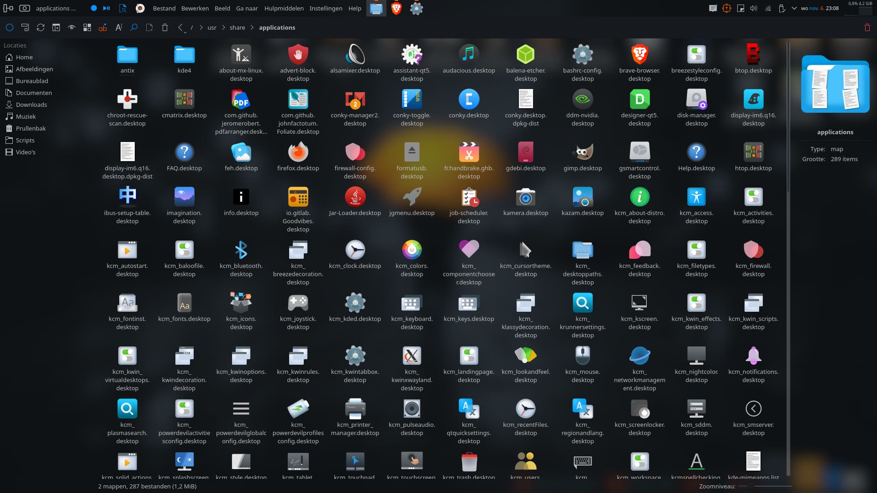Select the ddm-nvidia.desktop icon
Image resolution: width=877 pixels, height=493 pixels.
coord(582,99)
